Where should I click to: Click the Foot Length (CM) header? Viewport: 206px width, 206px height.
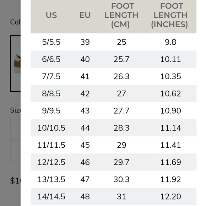pos(121,15)
